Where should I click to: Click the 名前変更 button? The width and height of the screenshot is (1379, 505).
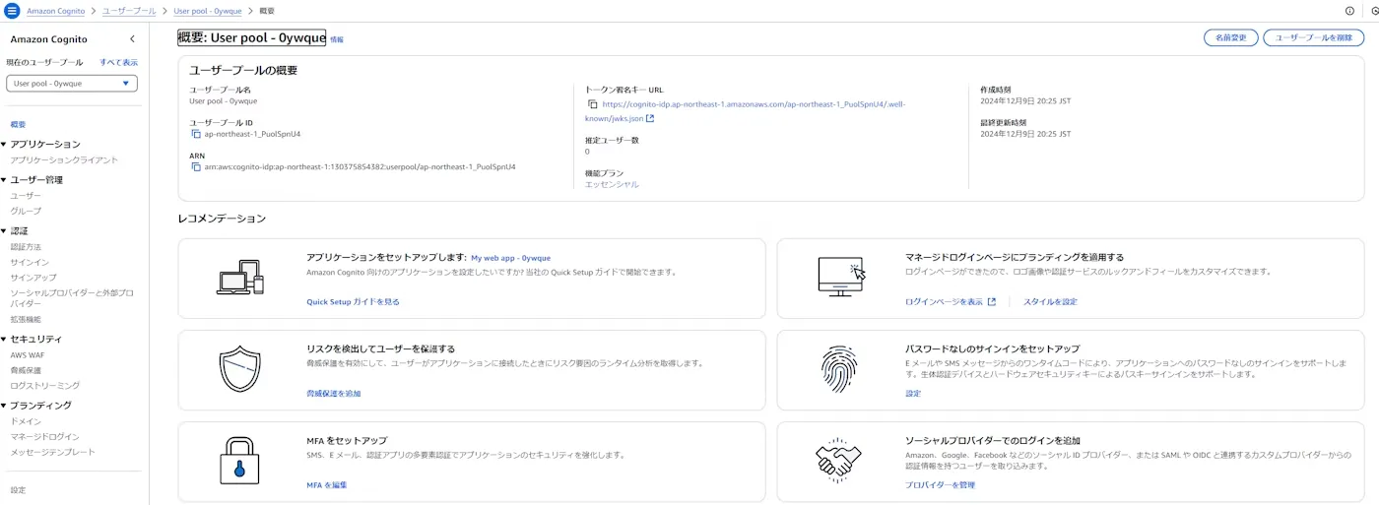1230,37
